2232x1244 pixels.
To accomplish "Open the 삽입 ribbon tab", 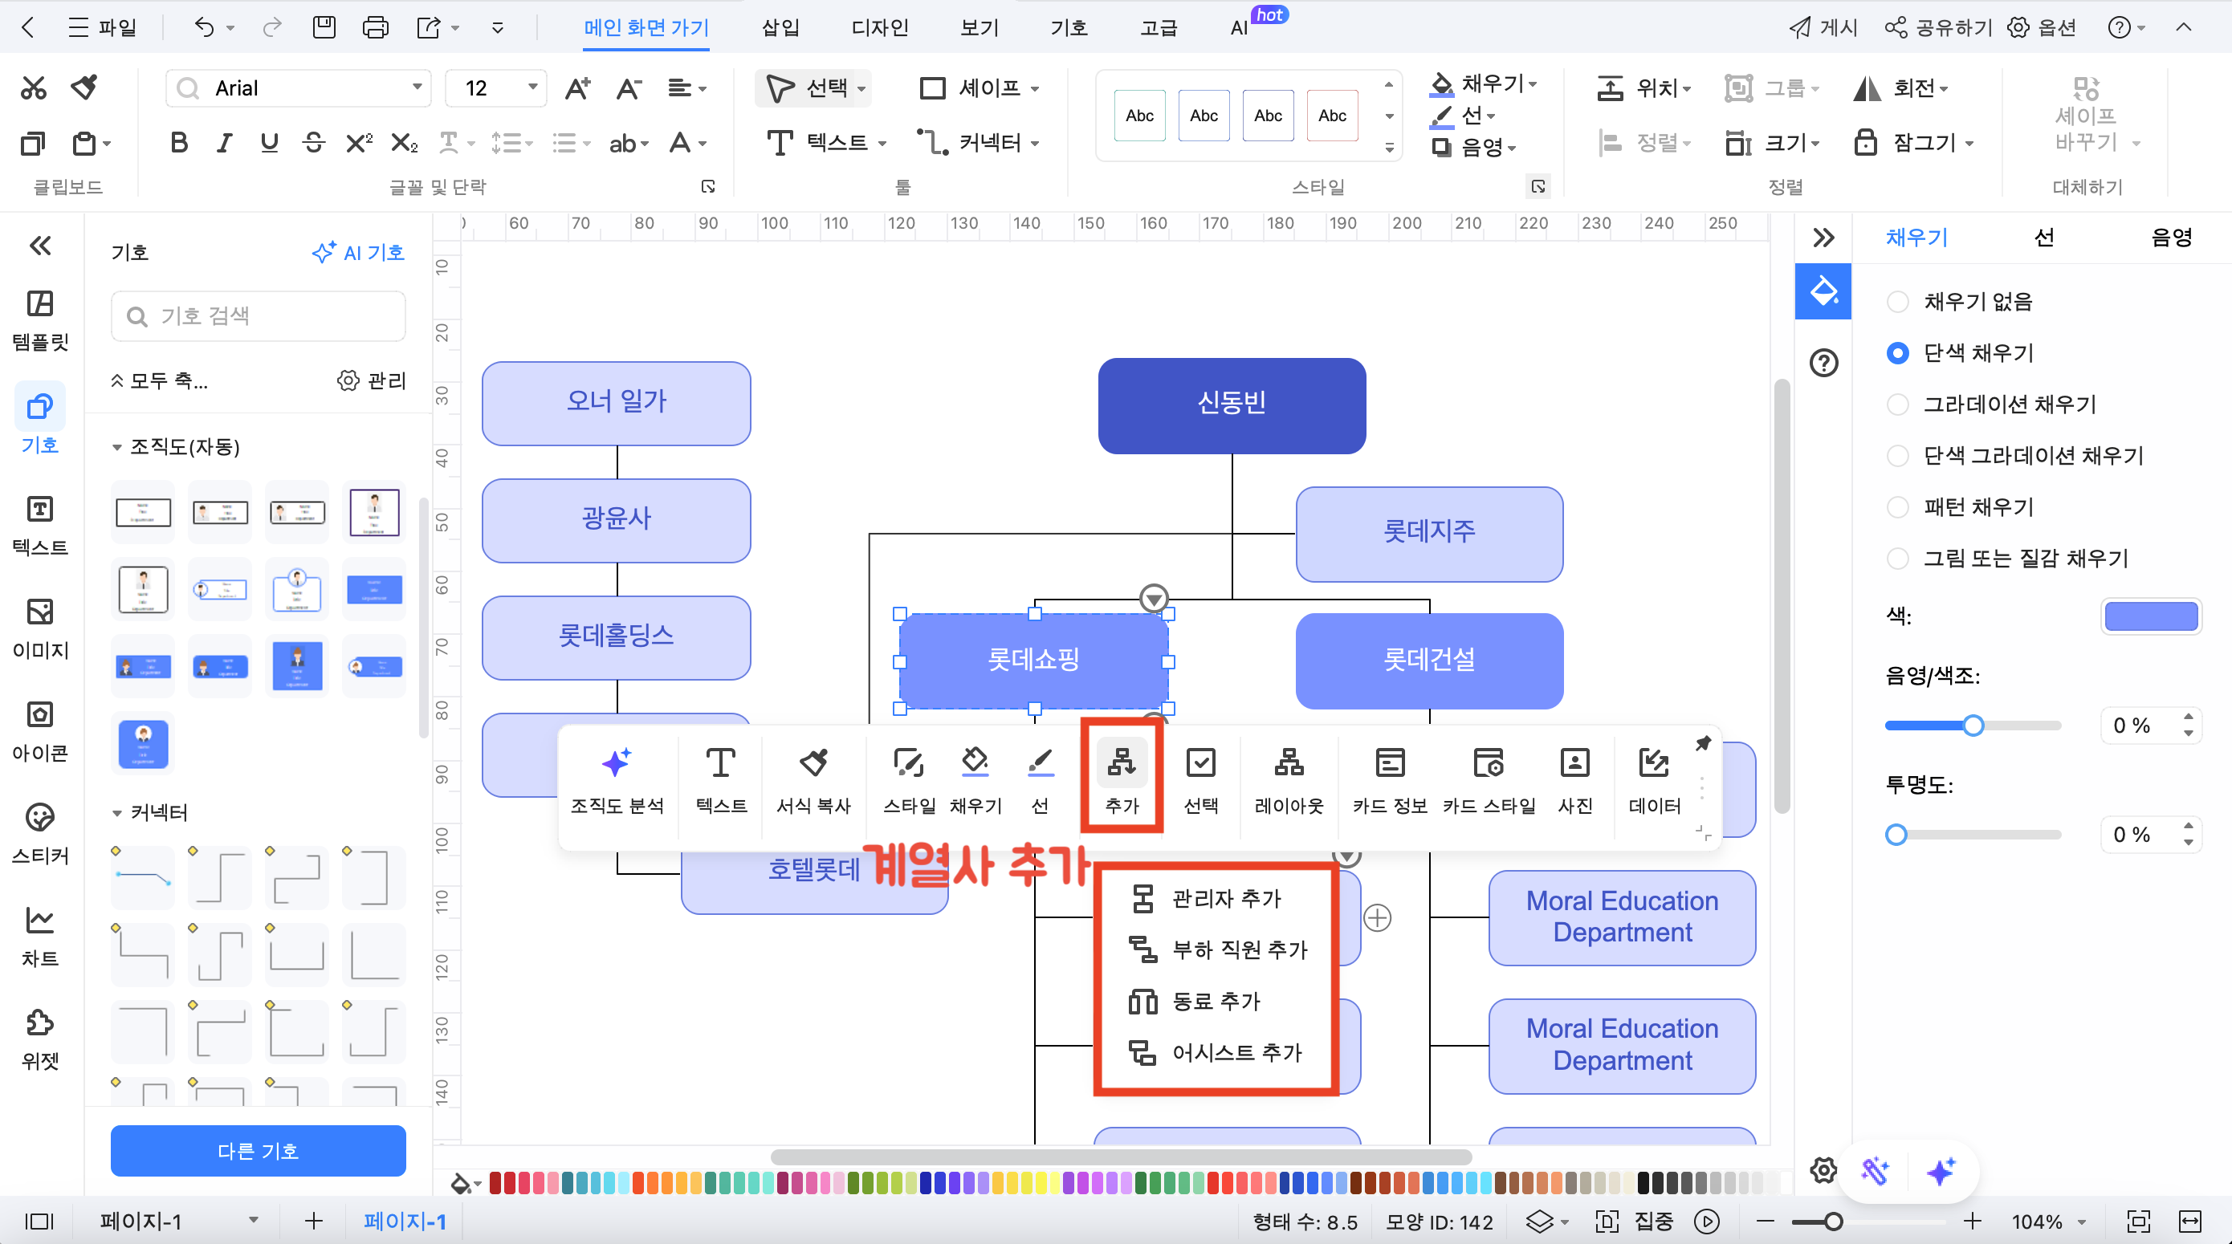I will click(780, 28).
